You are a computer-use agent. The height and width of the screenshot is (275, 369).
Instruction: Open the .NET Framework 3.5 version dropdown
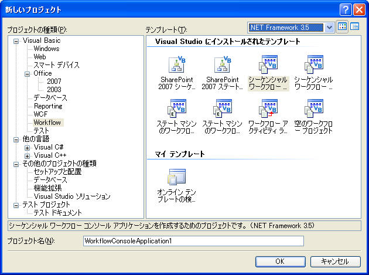tap(329, 28)
